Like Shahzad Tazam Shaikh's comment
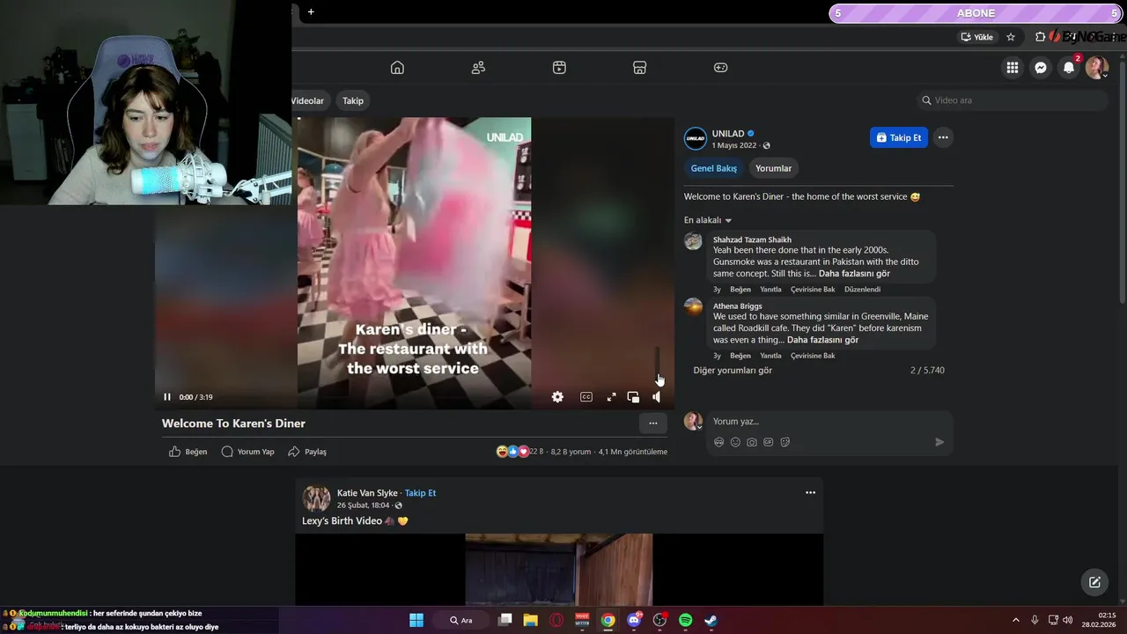 coord(740,290)
